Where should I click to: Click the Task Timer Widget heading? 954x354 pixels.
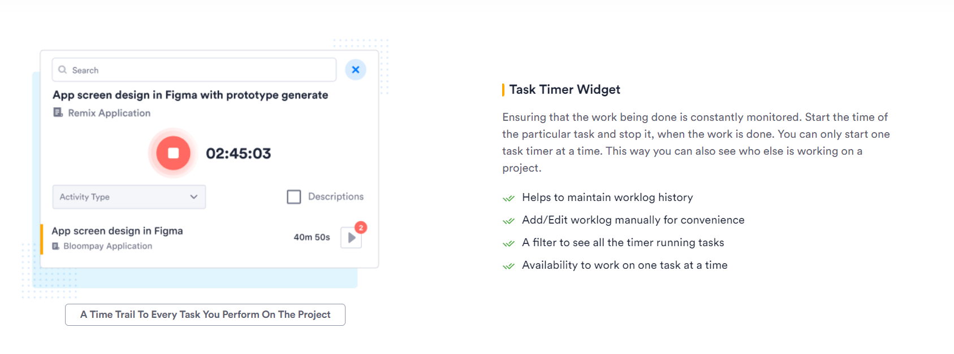564,89
